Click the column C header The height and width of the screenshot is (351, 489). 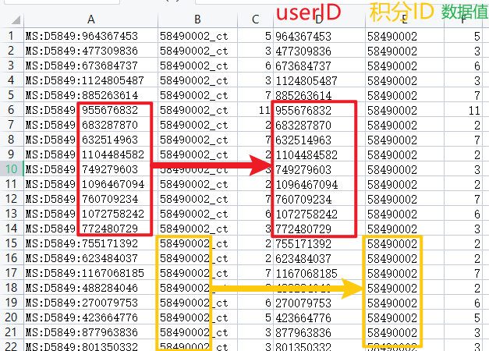(x=254, y=17)
